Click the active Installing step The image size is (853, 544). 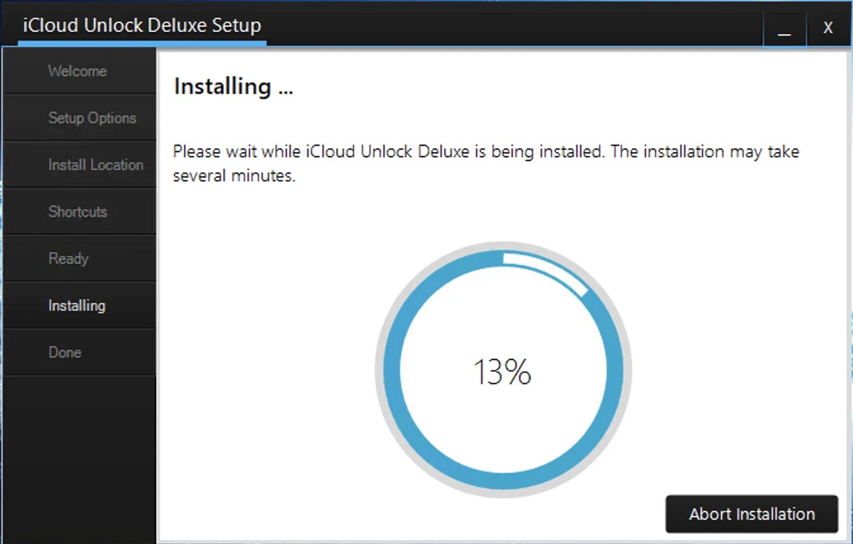(77, 306)
